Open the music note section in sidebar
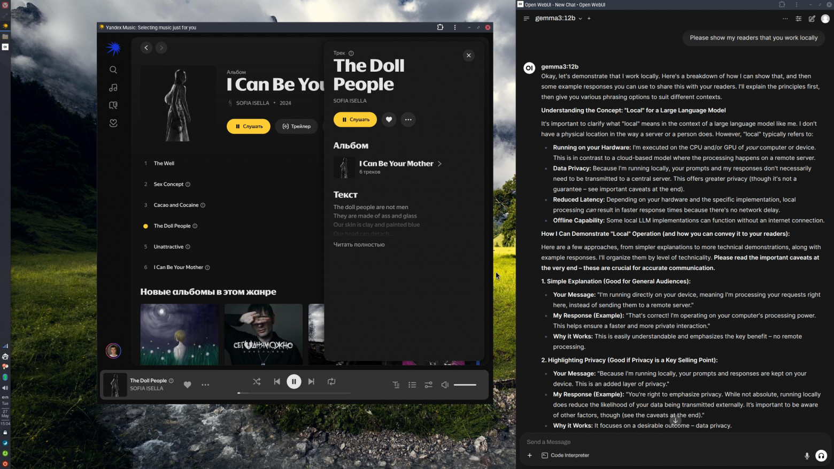Screen dimensions: 834x469 pyautogui.click(x=113, y=88)
